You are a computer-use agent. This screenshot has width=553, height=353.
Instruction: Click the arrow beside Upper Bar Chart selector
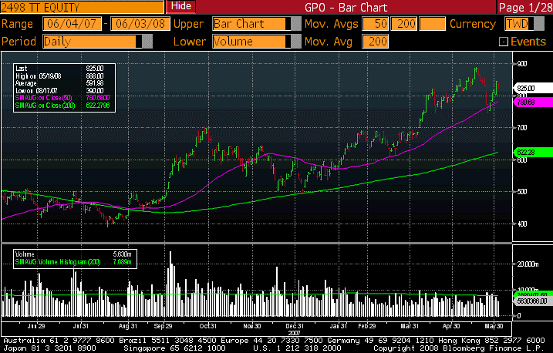tap(296, 24)
